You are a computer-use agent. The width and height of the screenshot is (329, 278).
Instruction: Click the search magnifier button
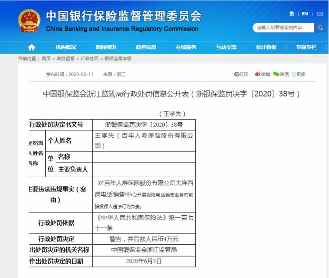[320, 28]
